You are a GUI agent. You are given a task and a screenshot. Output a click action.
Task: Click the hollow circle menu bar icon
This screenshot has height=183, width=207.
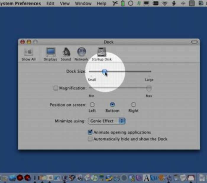[x=130, y=3]
